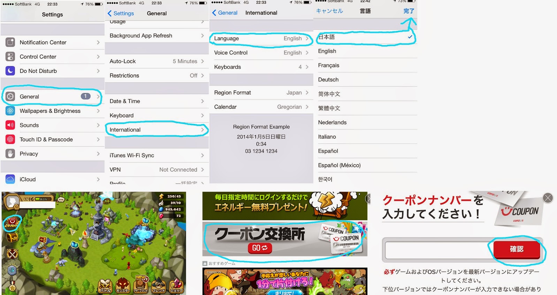
Task: Open General row chevron in Settings
Action: [98, 96]
